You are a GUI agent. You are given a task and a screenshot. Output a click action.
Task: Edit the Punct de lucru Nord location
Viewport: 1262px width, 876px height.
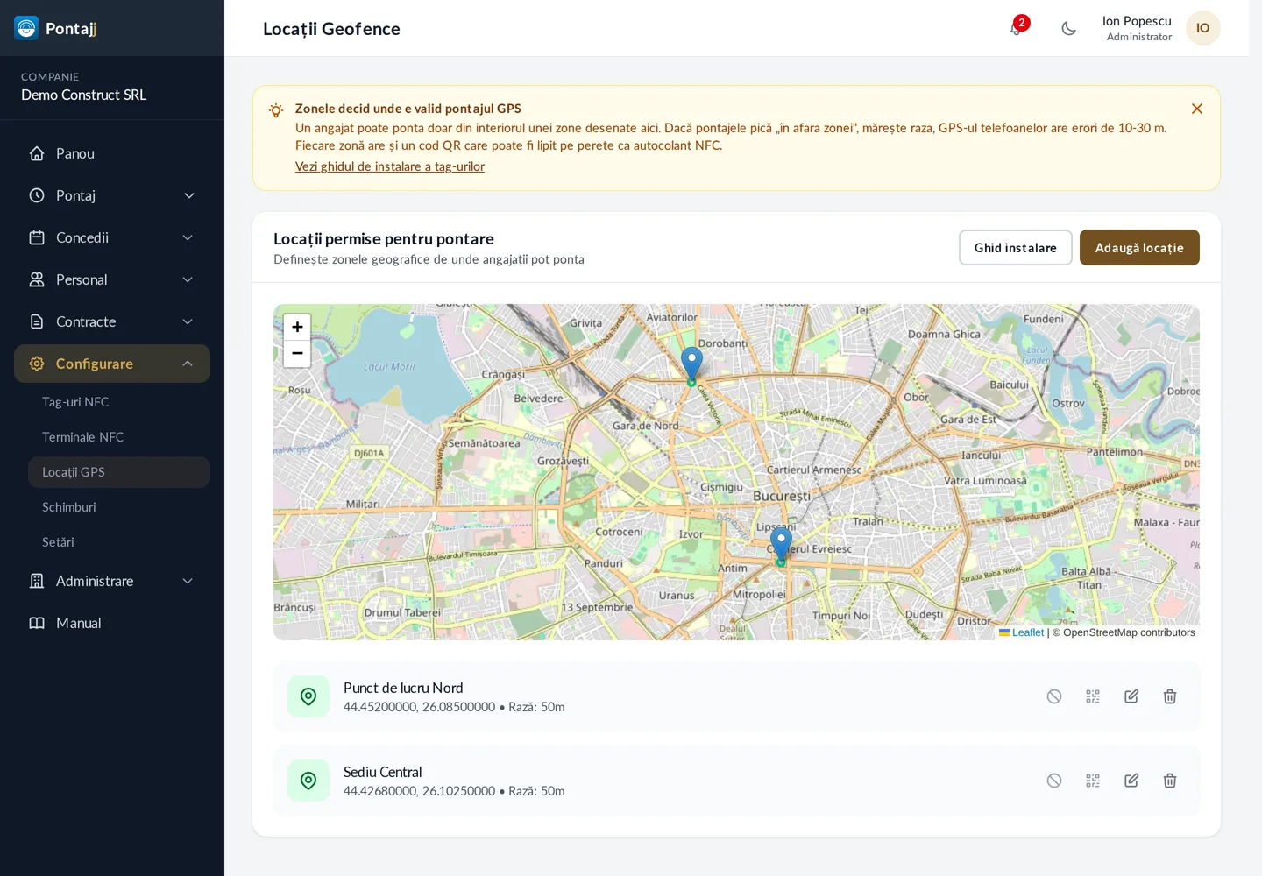click(x=1131, y=696)
